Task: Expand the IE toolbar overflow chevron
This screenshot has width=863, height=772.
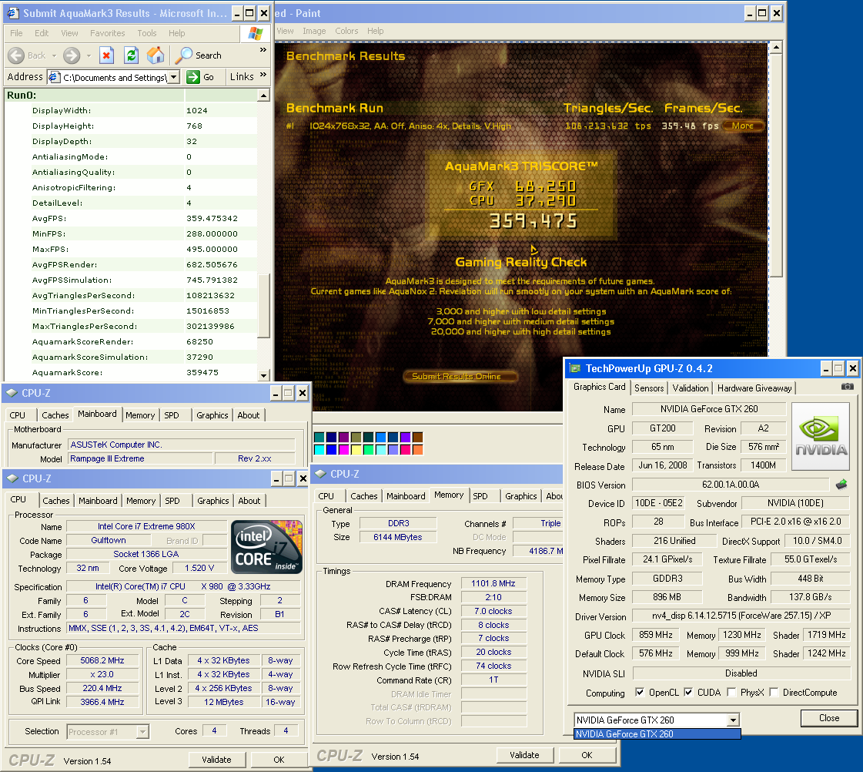Action: [x=263, y=49]
